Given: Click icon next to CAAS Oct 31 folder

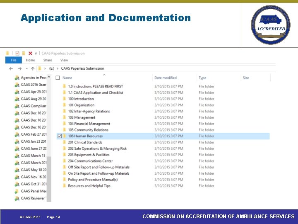Looking at the screenshot, I should click(17, 184).
